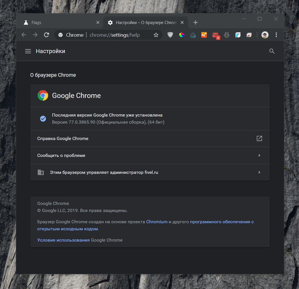This screenshot has width=299, height=289.
Task: Close the Flags tab
Action: tap(98, 23)
